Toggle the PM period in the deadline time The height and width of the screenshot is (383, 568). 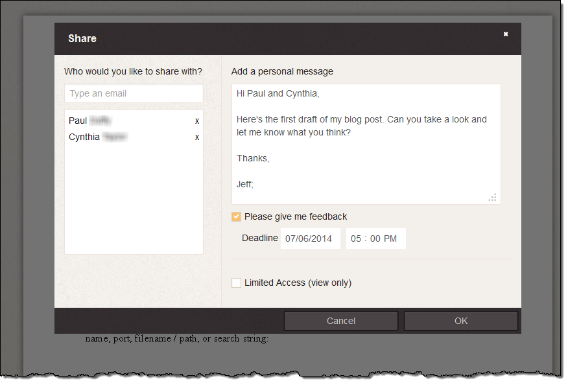390,238
